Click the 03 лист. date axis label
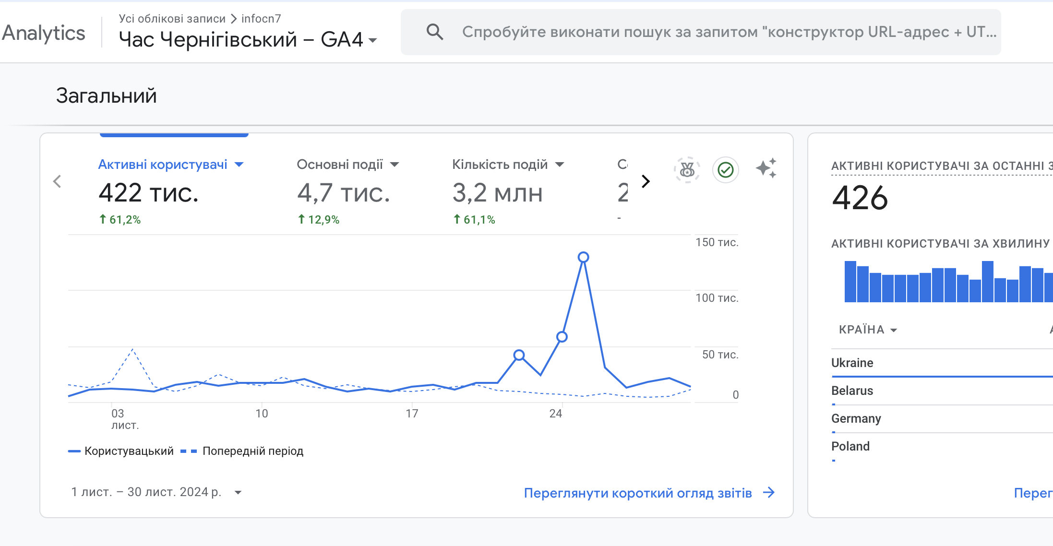 click(x=125, y=419)
